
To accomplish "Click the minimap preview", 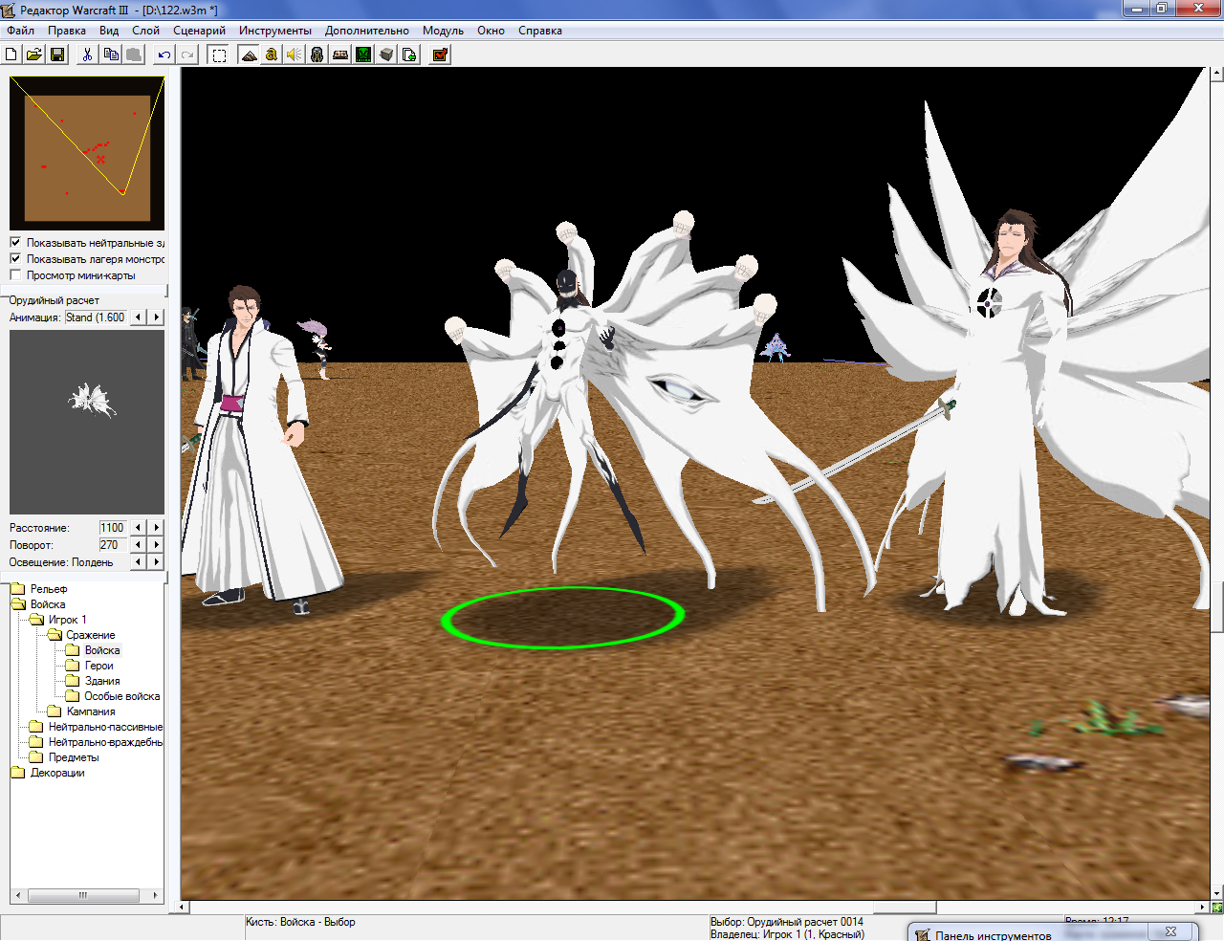I will pos(87,153).
